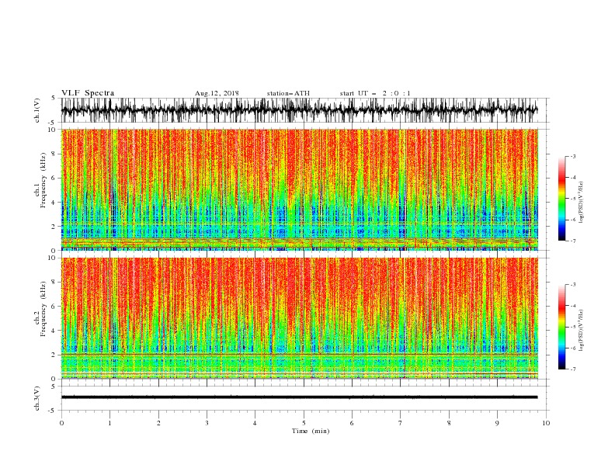This screenshot has height=475, width=615.
Task: Click time axis tick label "6"
Action: pyautogui.click(x=352, y=423)
